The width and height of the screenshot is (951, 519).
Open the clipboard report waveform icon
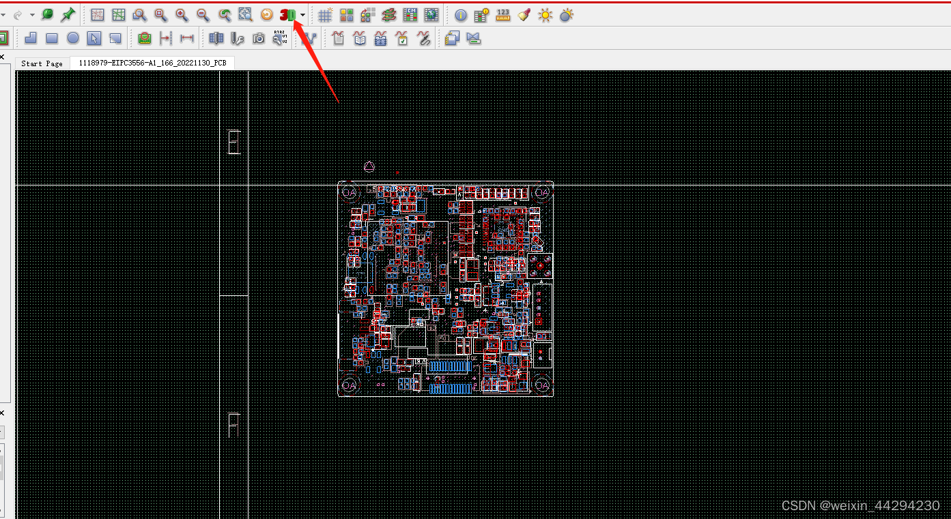point(339,38)
